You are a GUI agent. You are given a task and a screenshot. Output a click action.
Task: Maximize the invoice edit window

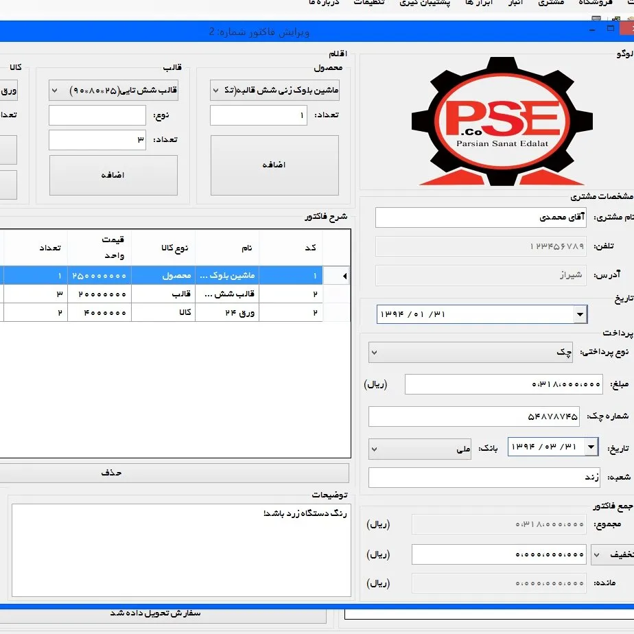click(611, 29)
